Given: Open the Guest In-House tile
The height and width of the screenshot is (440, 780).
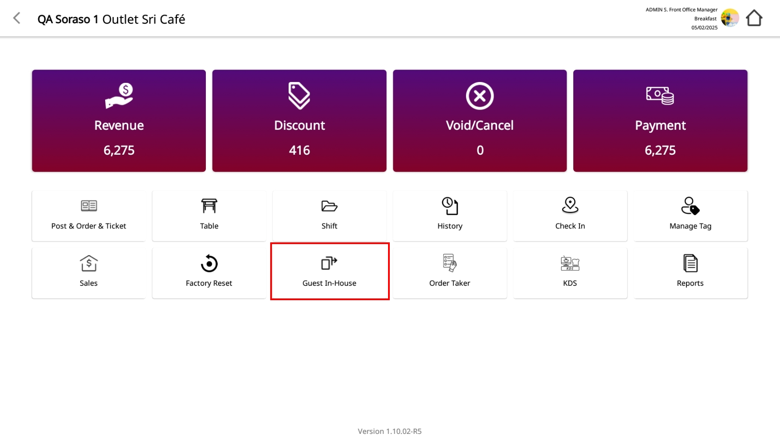Looking at the screenshot, I should tap(329, 272).
